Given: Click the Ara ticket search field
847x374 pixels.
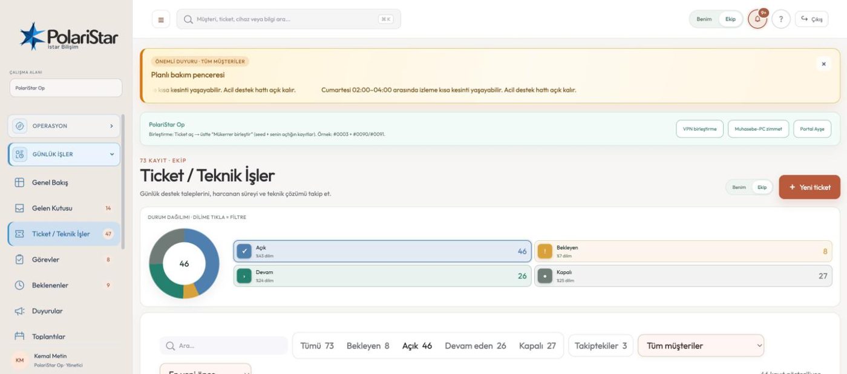Looking at the screenshot, I should click(x=224, y=346).
